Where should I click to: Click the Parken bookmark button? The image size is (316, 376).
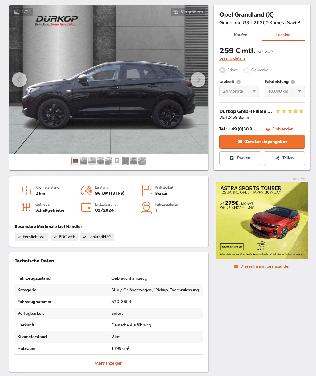coord(240,158)
